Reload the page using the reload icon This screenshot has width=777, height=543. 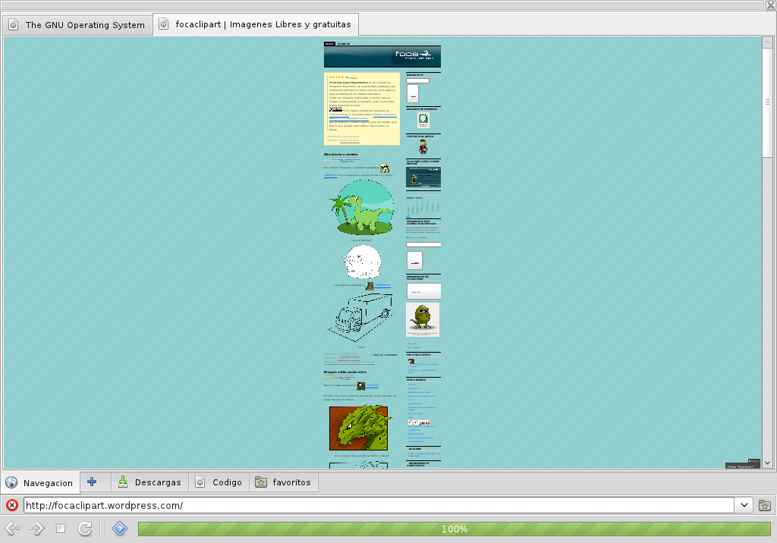(x=85, y=529)
